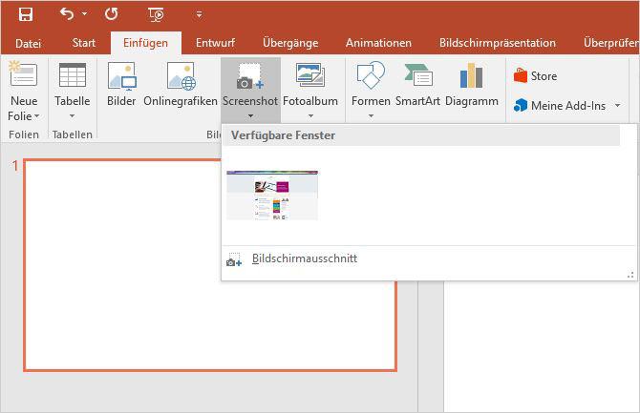The width and height of the screenshot is (640, 413).
Task: Select the Einfügen tab
Action: (x=146, y=43)
